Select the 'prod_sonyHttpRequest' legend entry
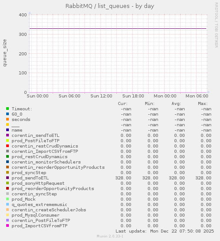This screenshot has height=241, width=220. [x=38, y=183]
